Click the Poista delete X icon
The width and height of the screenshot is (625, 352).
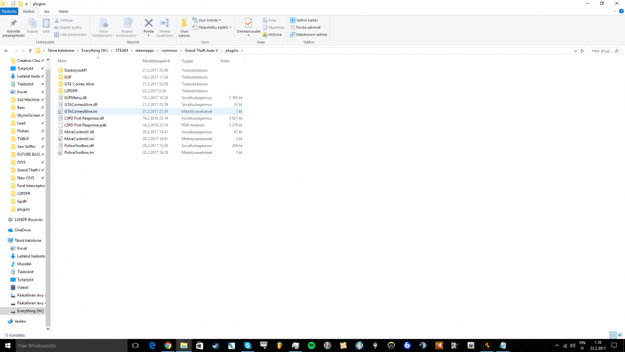coord(149,23)
